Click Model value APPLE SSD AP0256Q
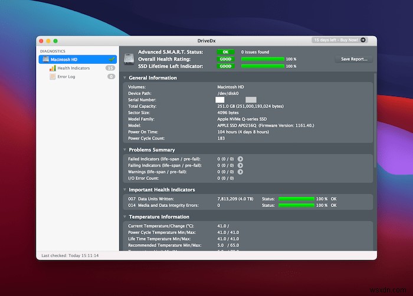The width and height of the screenshot is (413, 296). click(x=265, y=126)
